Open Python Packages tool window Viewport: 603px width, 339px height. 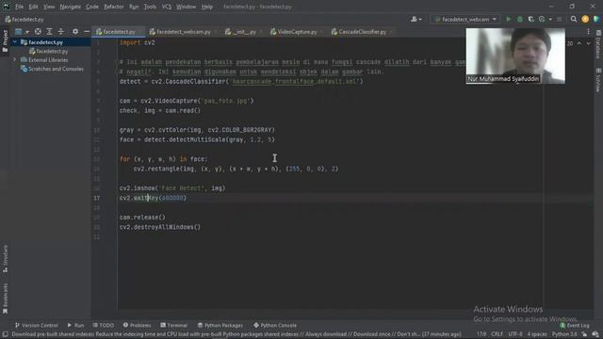(220, 325)
